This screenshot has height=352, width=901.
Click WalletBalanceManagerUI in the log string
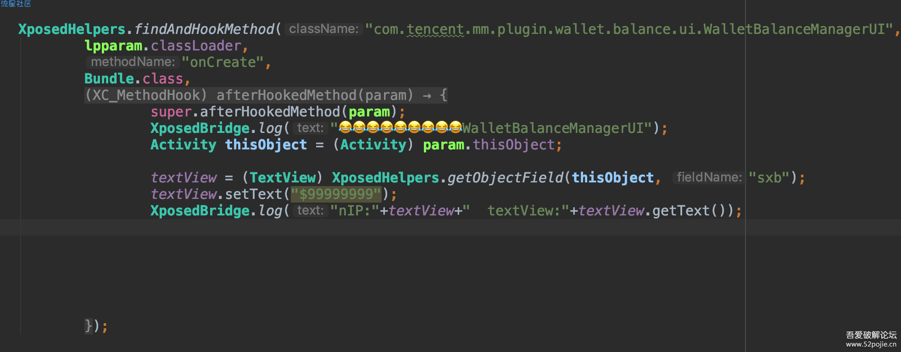coord(553,128)
